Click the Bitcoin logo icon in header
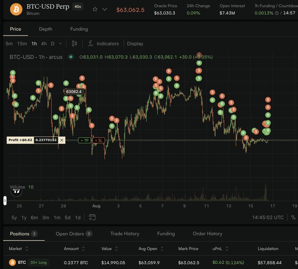Screen dimensions: 298x269 tap(16, 9)
